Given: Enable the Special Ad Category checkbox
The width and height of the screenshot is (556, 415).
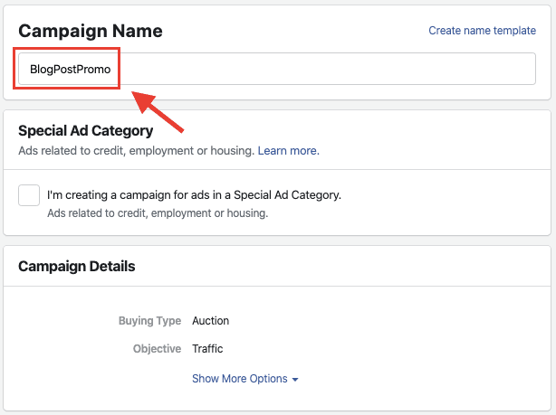Looking at the screenshot, I should point(29,195).
